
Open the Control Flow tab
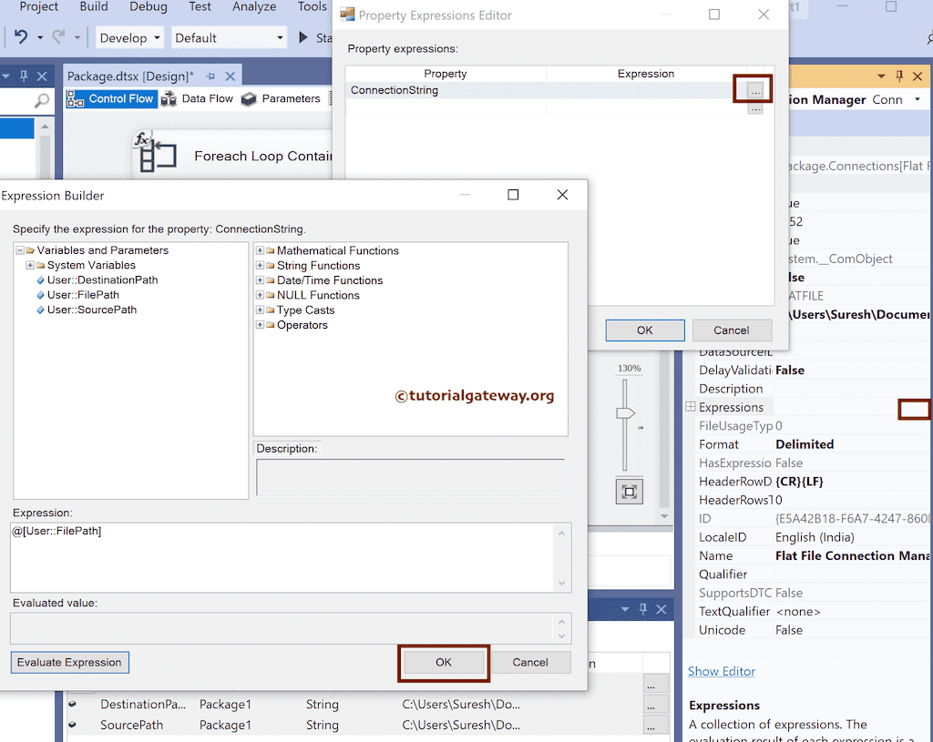[111, 98]
